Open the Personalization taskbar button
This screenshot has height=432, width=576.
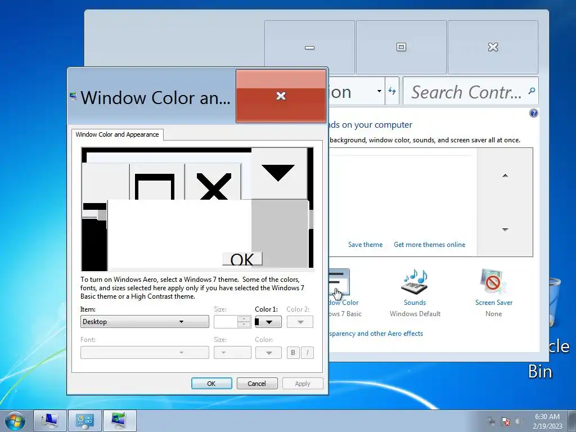[x=120, y=421]
